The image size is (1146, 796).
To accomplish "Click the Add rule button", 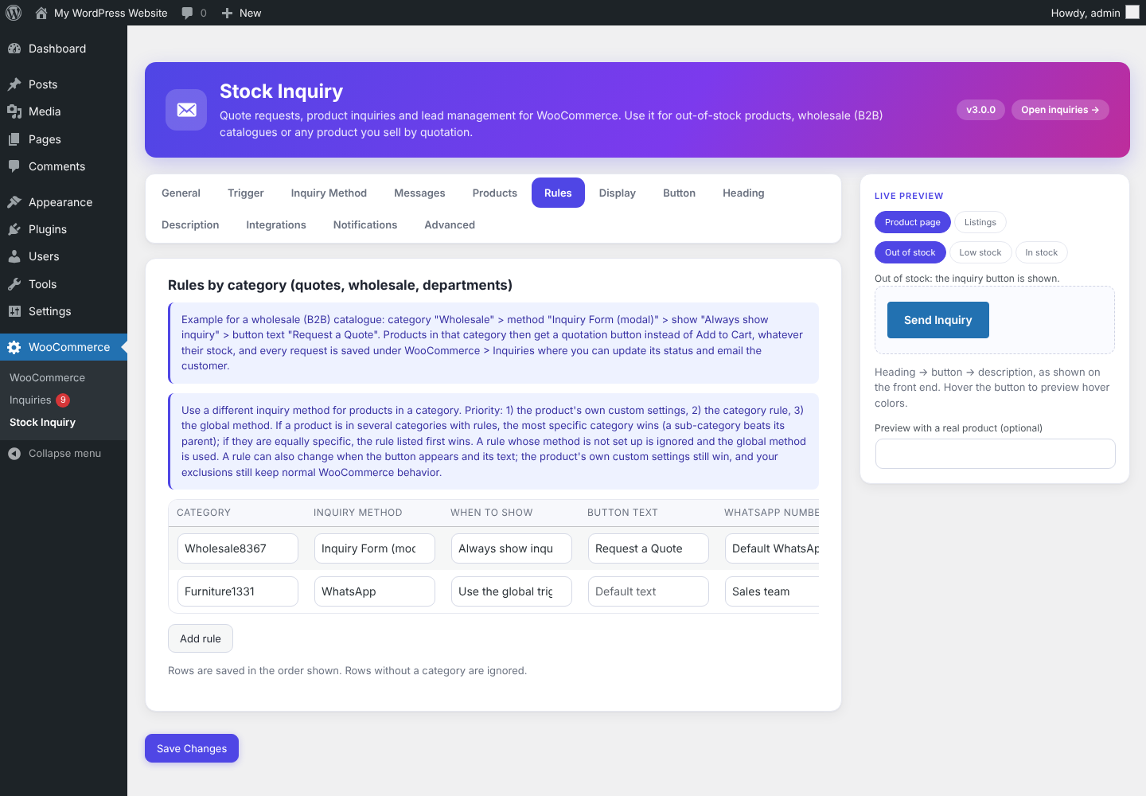I will pyautogui.click(x=201, y=638).
